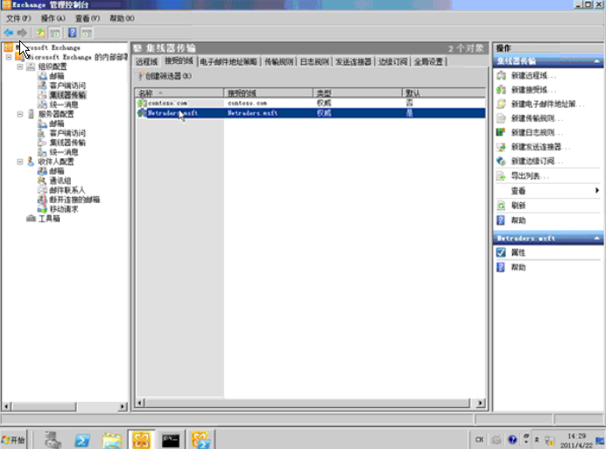Open 属性 for Netraders.msft
This screenshot has height=449, width=606.
518,253
